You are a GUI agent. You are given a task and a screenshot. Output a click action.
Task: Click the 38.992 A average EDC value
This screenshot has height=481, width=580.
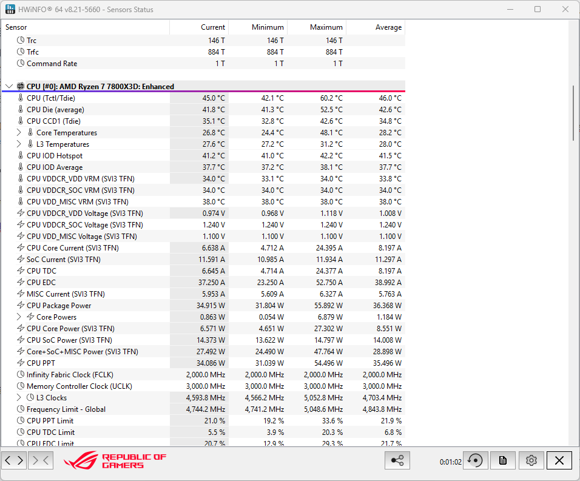(388, 282)
